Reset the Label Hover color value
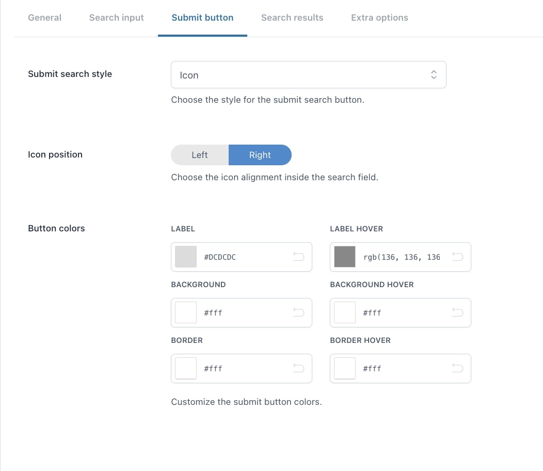Screen dimensions: 543x471 click(x=457, y=257)
